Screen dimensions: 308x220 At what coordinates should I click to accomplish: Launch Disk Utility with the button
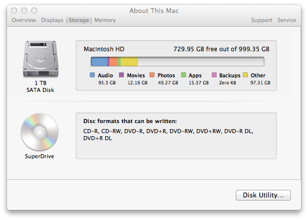click(x=263, y=195)
